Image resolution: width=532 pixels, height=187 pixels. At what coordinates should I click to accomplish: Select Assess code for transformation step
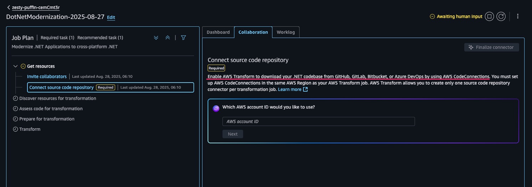pos(51,109)
